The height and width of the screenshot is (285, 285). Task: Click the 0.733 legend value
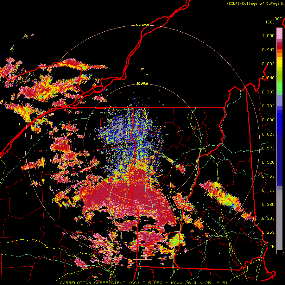pos(268,106)
